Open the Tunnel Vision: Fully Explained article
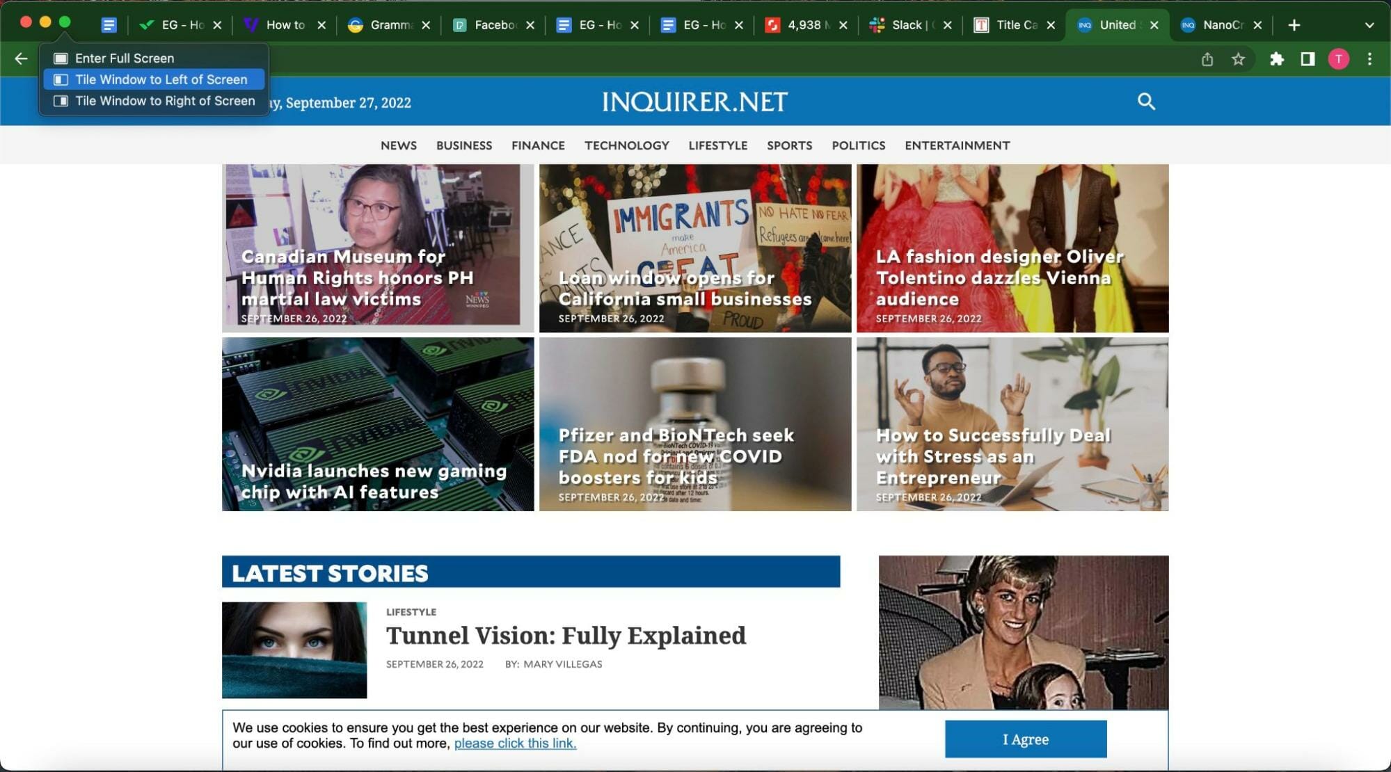This screenshot has height=772, width=1391. (x=565, y=635)
